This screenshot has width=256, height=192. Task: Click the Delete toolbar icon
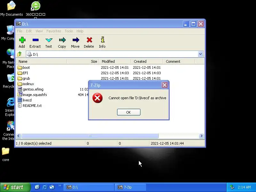tap(89, 40)
